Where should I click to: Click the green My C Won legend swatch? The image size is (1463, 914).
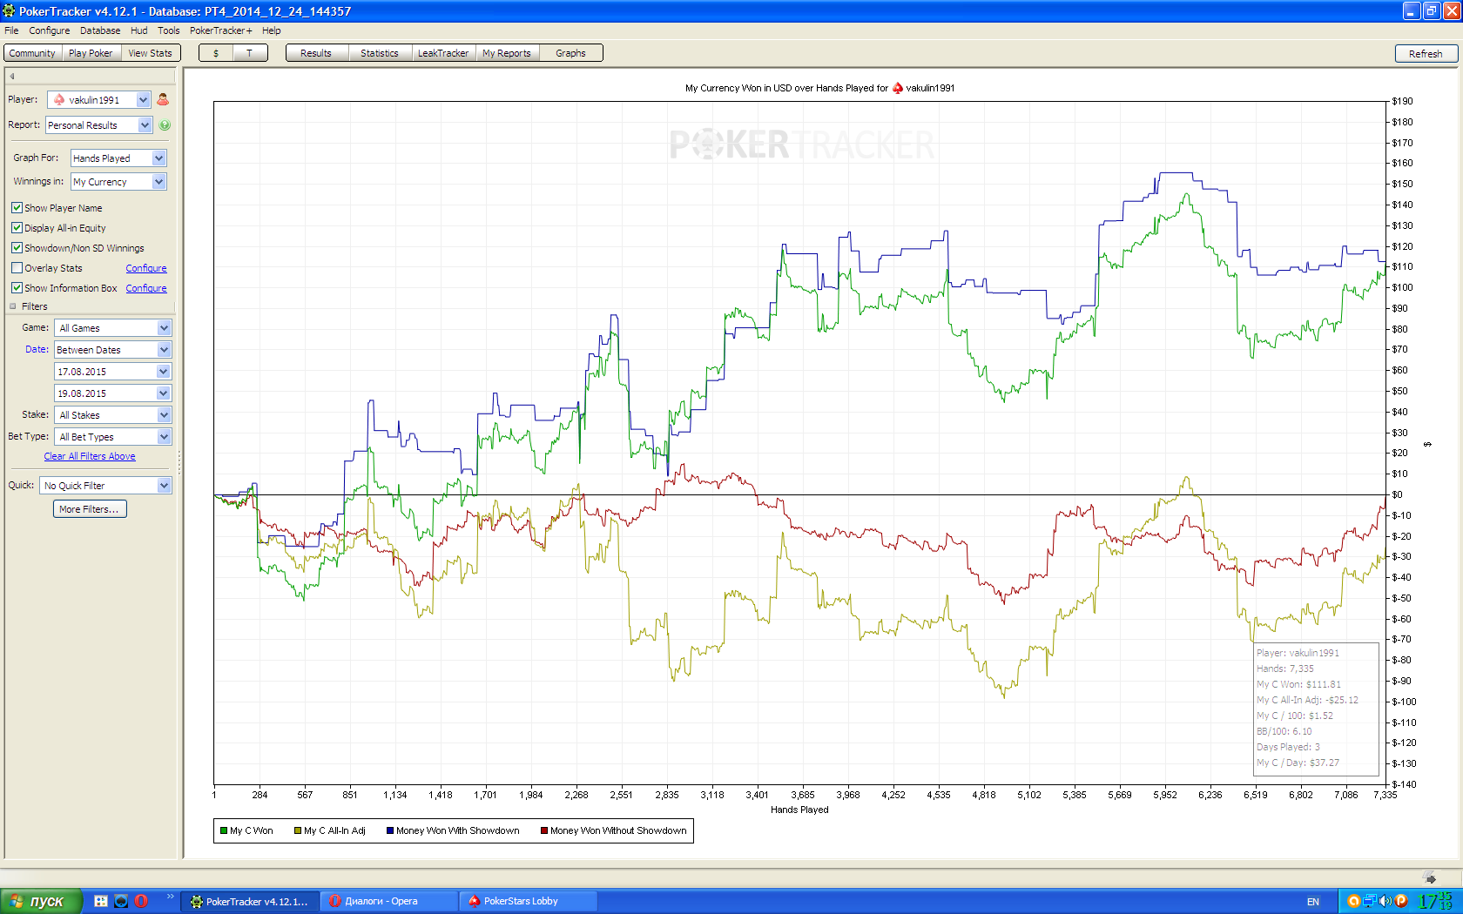224,830
